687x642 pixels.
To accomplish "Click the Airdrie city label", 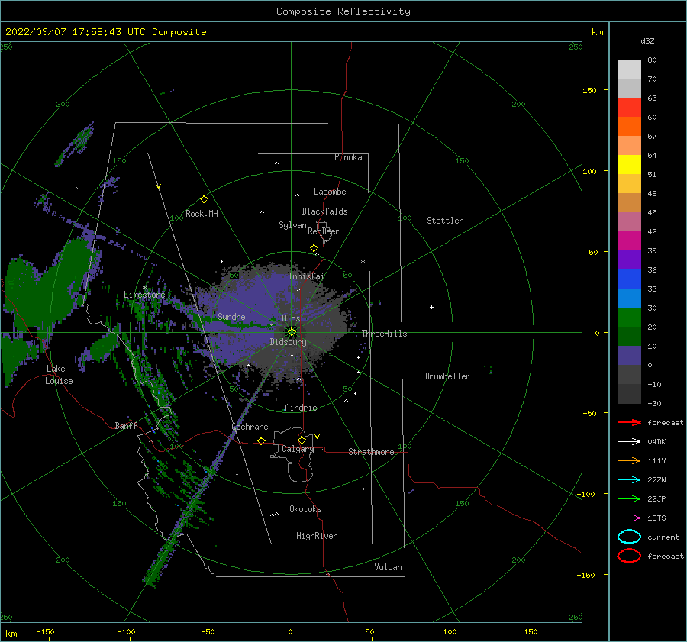I will 301,408.
